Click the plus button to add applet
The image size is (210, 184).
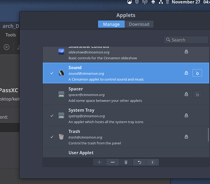[99, 162]
